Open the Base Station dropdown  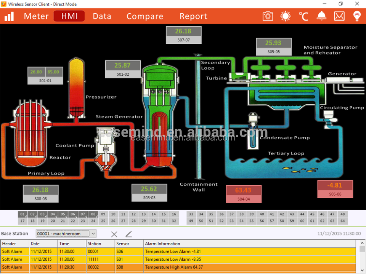point(66,234)
